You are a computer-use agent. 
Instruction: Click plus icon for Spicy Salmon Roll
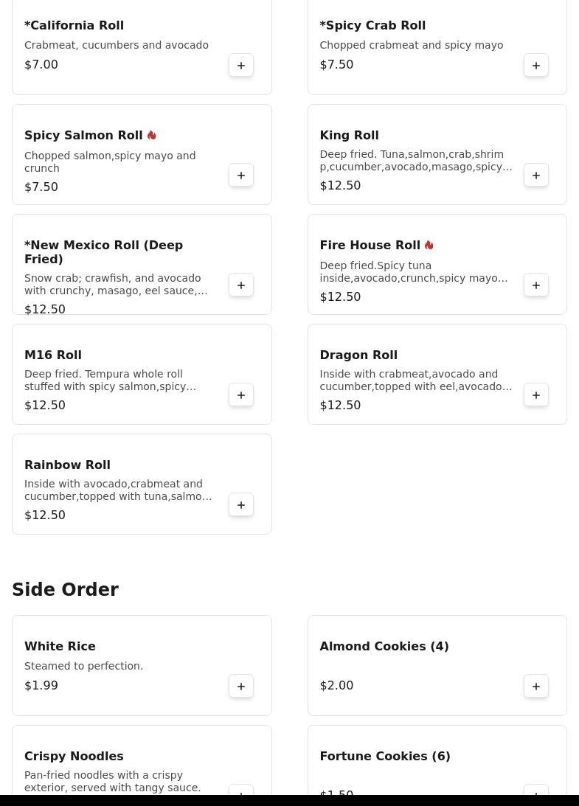241,176
